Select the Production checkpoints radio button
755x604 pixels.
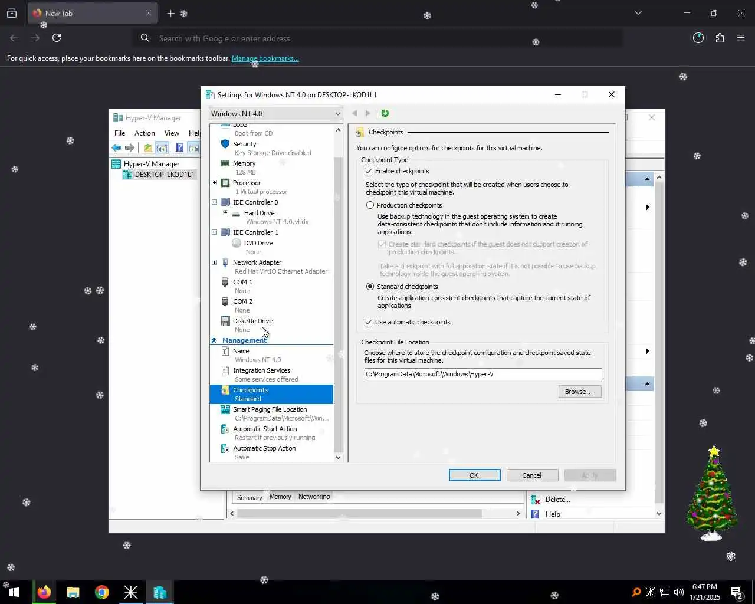(370, 205)
